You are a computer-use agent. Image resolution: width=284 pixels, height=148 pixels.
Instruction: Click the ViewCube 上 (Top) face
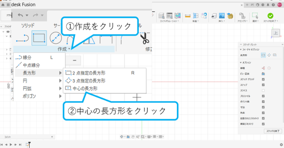[276, 33]
